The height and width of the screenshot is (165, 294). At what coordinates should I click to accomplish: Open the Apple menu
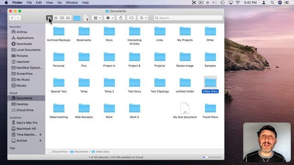6,3
